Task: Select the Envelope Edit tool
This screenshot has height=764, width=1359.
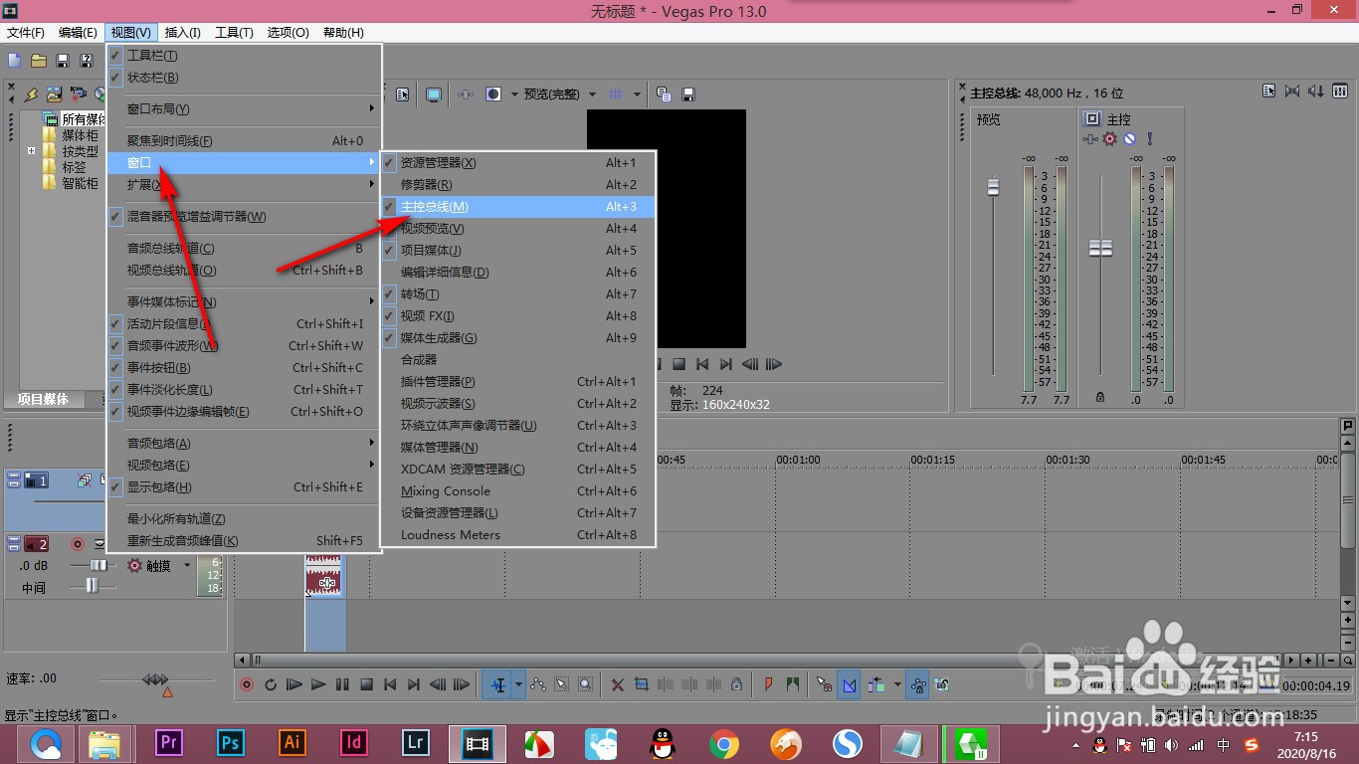Action: pos(538,684)
